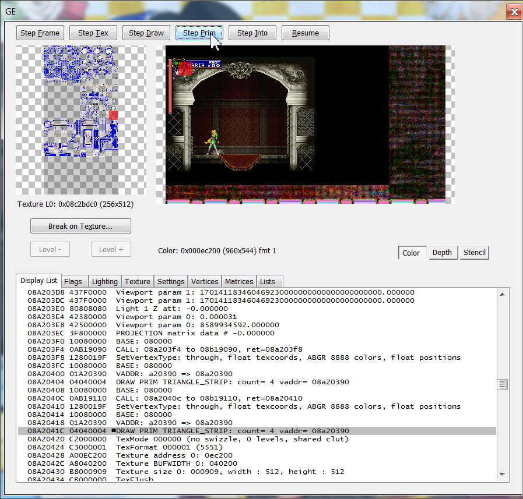This screenshot has height=499, width=523.
Task: Toggle the Color framebuffer view
Action: pyautogui.click(x=411, y=253)
